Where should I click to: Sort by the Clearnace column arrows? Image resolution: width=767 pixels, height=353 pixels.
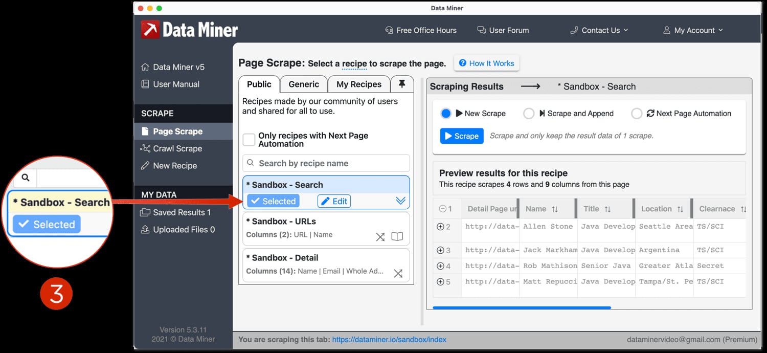pyautogui.click(x=743, y=209)
